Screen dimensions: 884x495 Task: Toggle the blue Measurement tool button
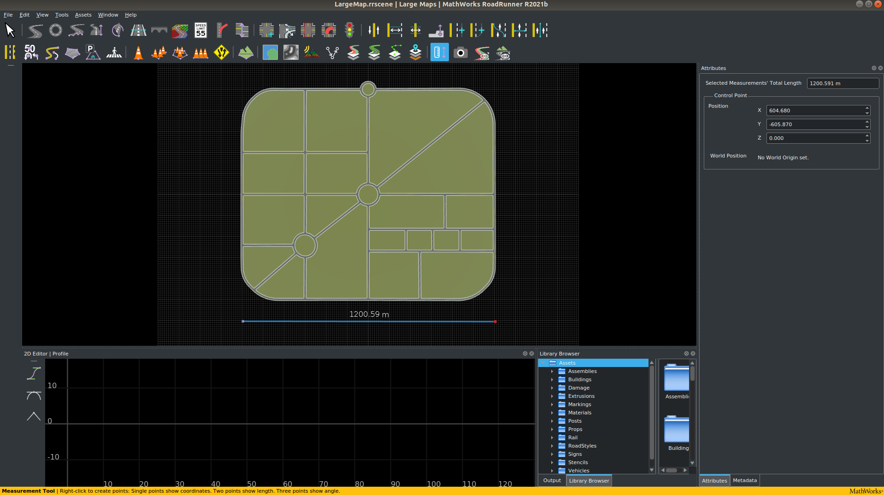coord(439,53)
